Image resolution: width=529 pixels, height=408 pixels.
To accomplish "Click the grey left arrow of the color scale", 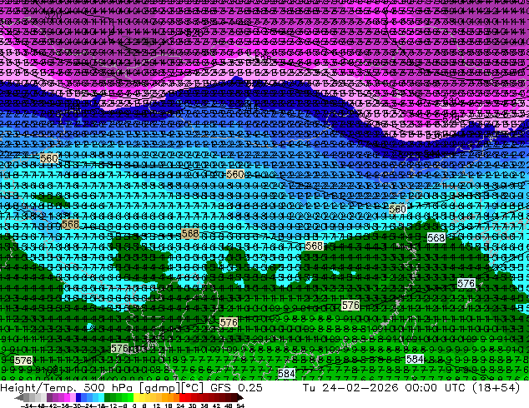I will (x=19, y=397).
